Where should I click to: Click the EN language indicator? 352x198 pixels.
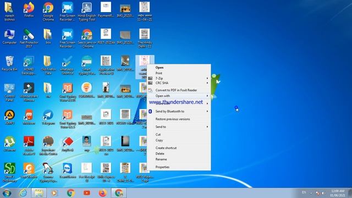click(x=304, y=193)
